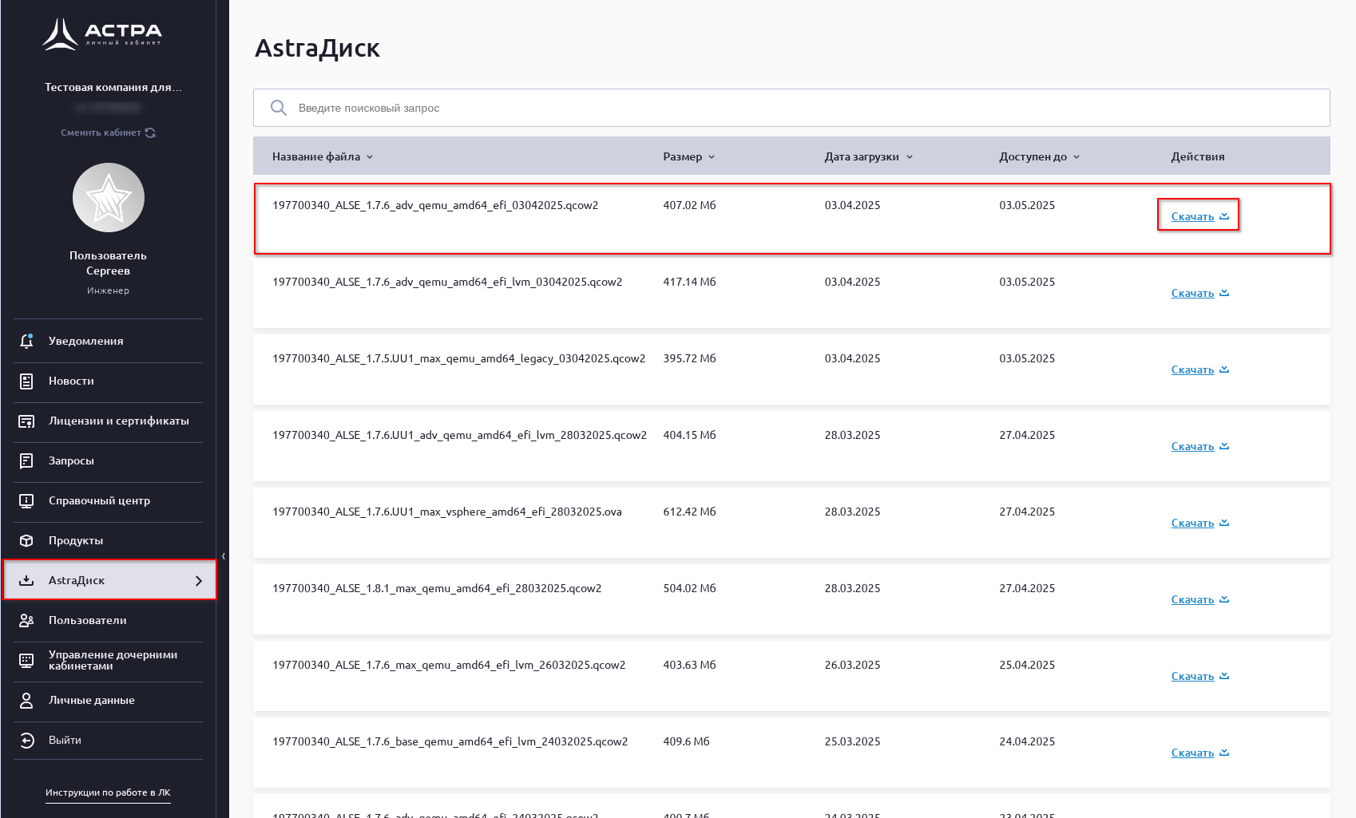
Task: Open Личные данные menu item
Action: point(91,701)
